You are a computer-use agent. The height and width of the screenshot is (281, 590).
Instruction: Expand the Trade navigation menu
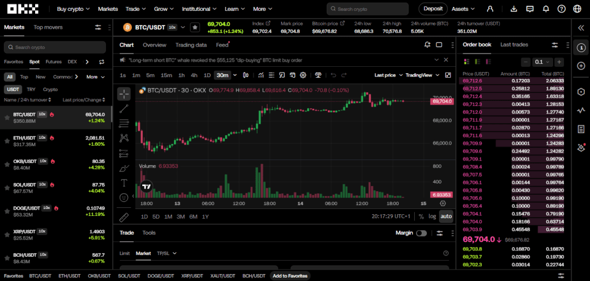(x=135, y=9)
